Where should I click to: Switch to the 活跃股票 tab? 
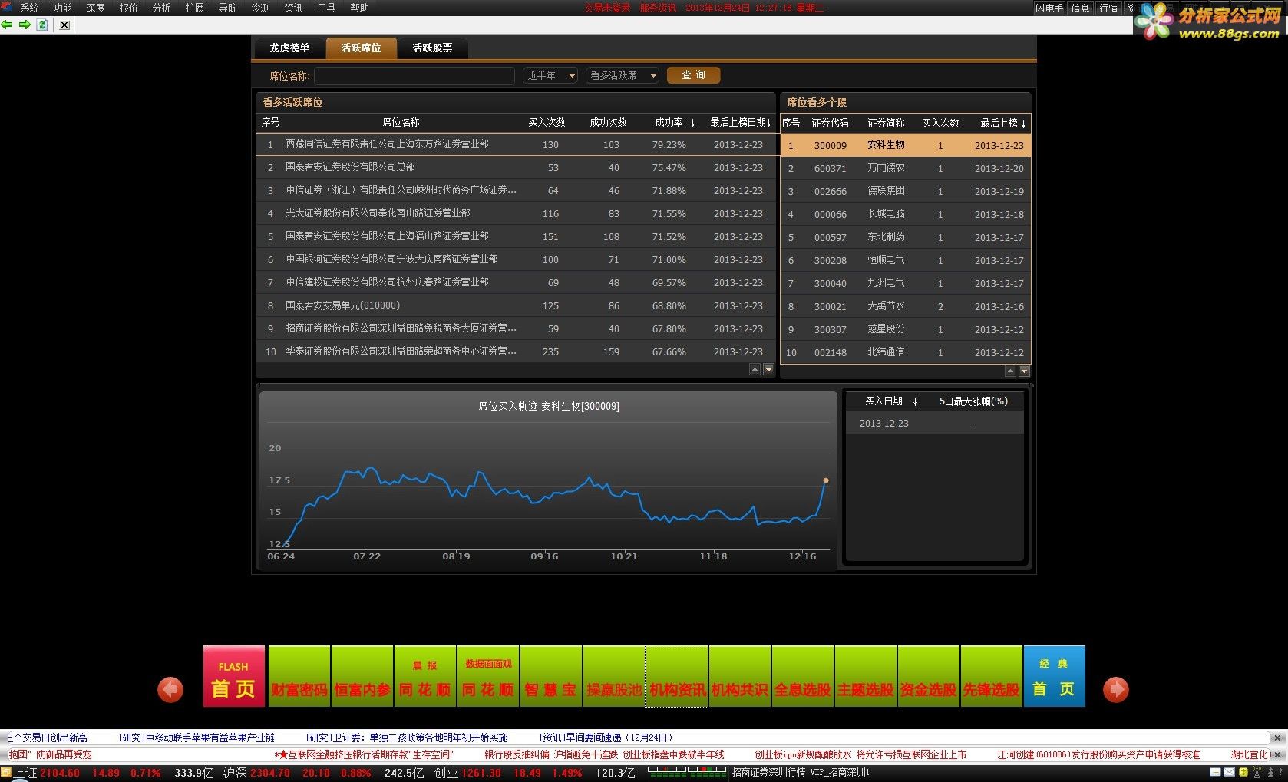pyautogui.click(x=432, y=48)
